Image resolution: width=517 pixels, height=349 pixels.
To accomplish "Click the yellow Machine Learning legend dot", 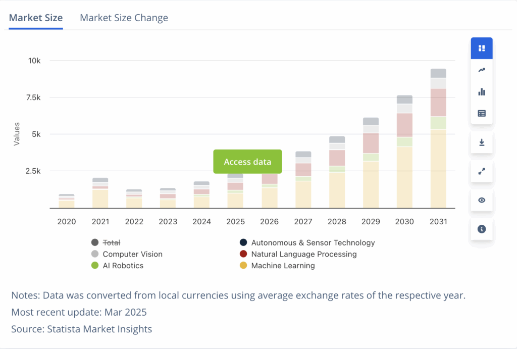I will [243, 266].
